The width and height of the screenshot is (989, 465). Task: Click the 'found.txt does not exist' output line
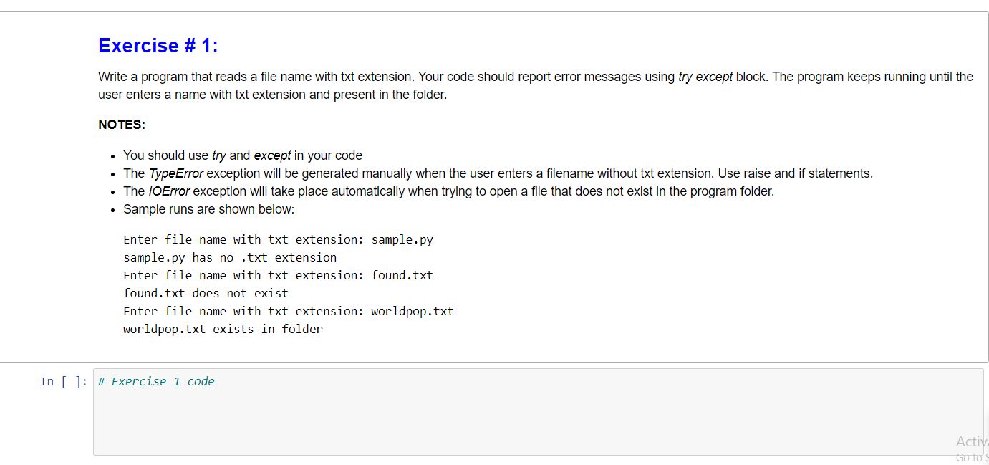click(x=206, y=293)
